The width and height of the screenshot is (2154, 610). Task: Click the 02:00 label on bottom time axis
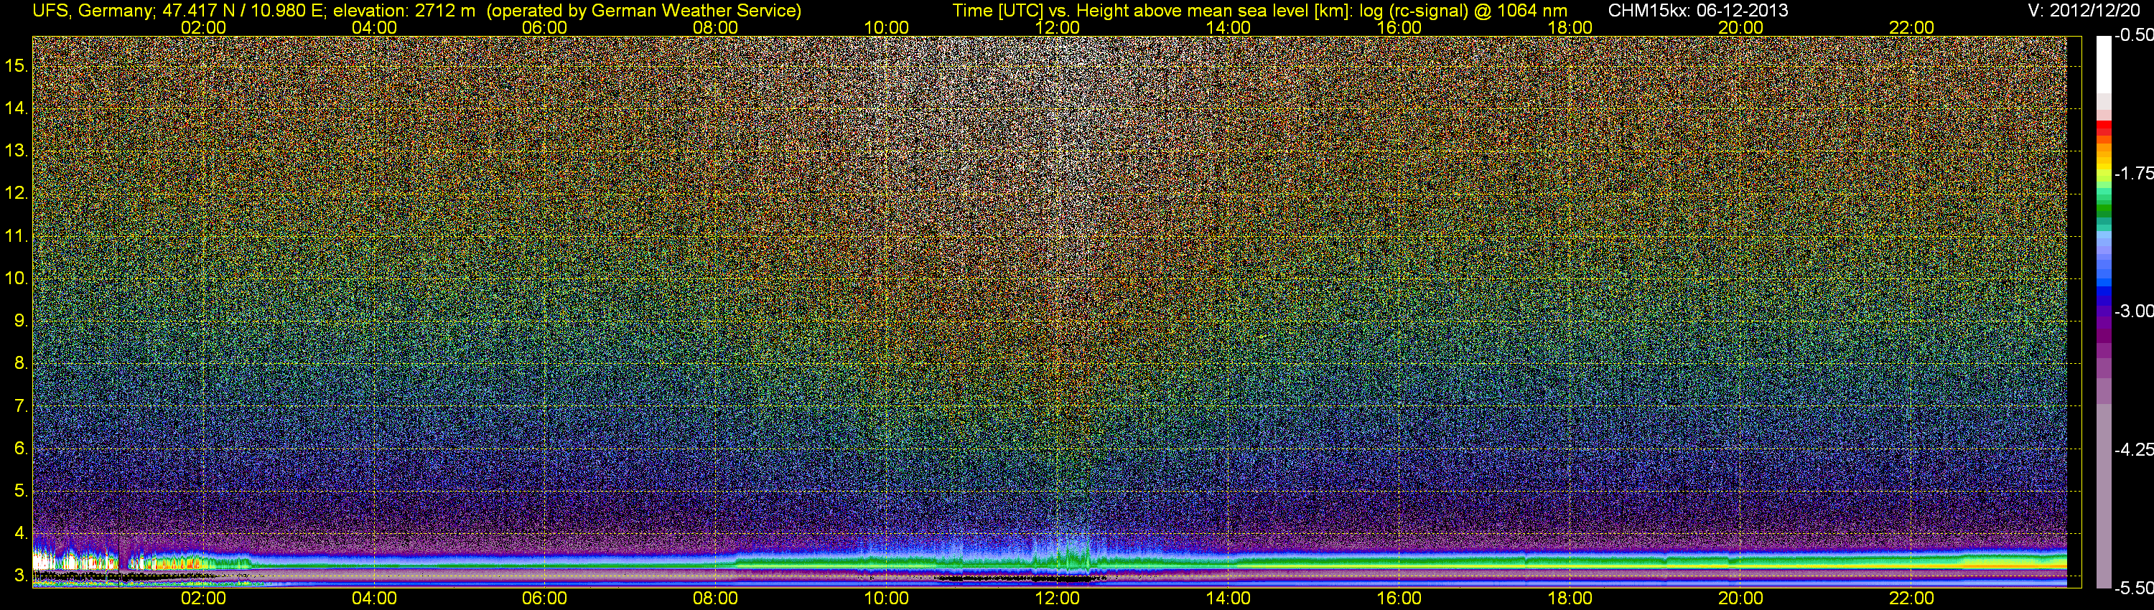coord(203,599)
